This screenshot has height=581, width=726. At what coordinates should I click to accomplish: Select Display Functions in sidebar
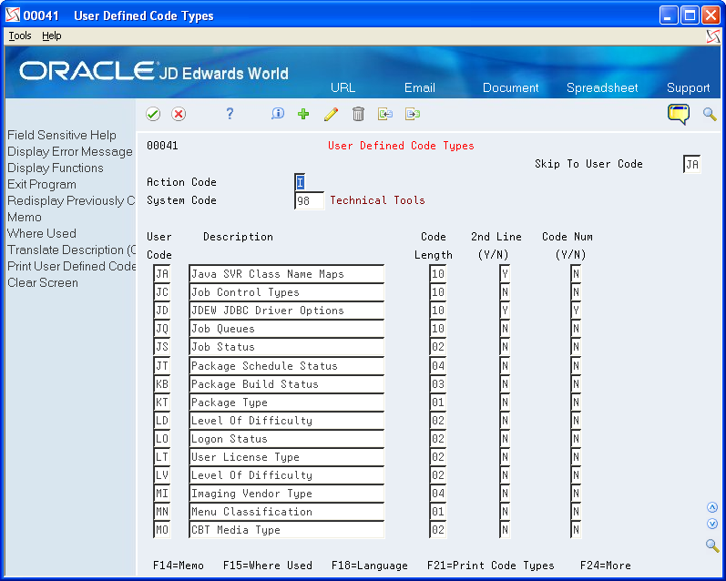tap(55, 168)
